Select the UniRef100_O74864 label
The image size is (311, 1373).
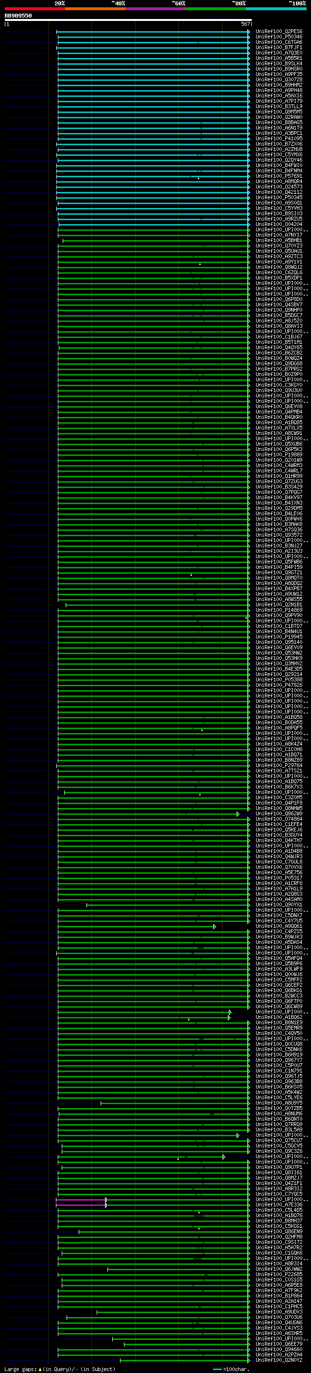pos(279,819)
